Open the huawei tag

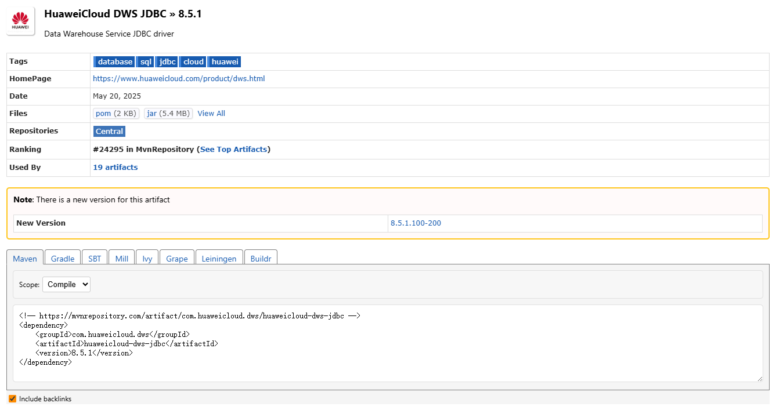(x=225, y=62)
